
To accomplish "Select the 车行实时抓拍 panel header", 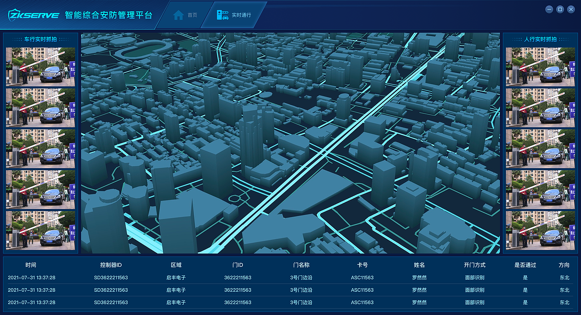I will click(x=40, y=39).
